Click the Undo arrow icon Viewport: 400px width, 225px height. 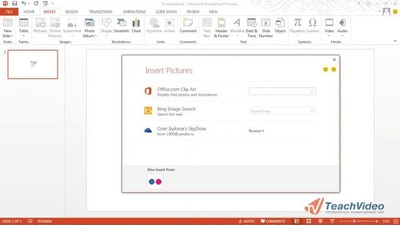24,3
